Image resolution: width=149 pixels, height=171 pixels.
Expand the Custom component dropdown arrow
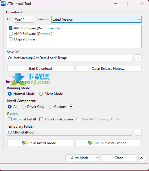click(71, 106)
